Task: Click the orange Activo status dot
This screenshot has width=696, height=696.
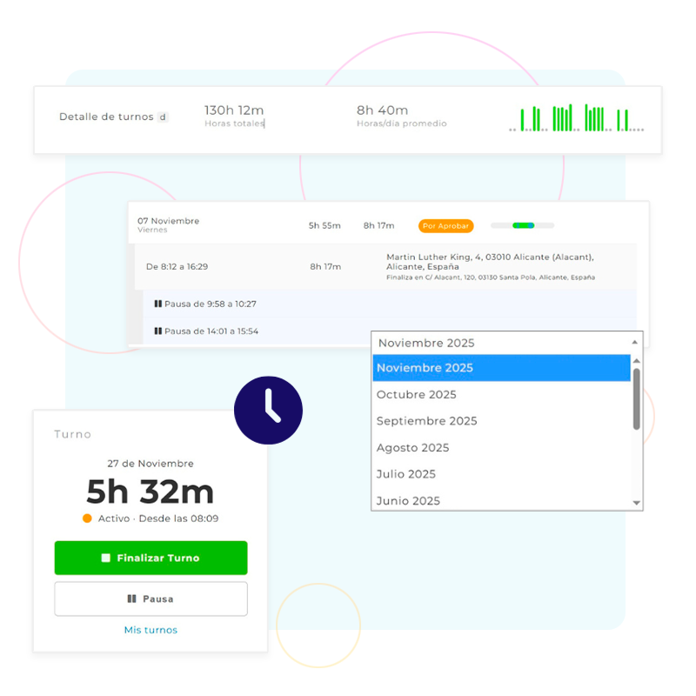Action: (x=87, y=519)
